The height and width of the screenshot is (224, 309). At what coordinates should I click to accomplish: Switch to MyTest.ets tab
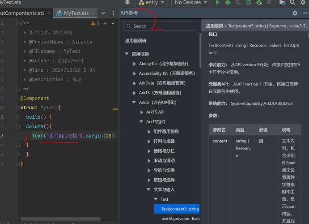tap(76, 13)
